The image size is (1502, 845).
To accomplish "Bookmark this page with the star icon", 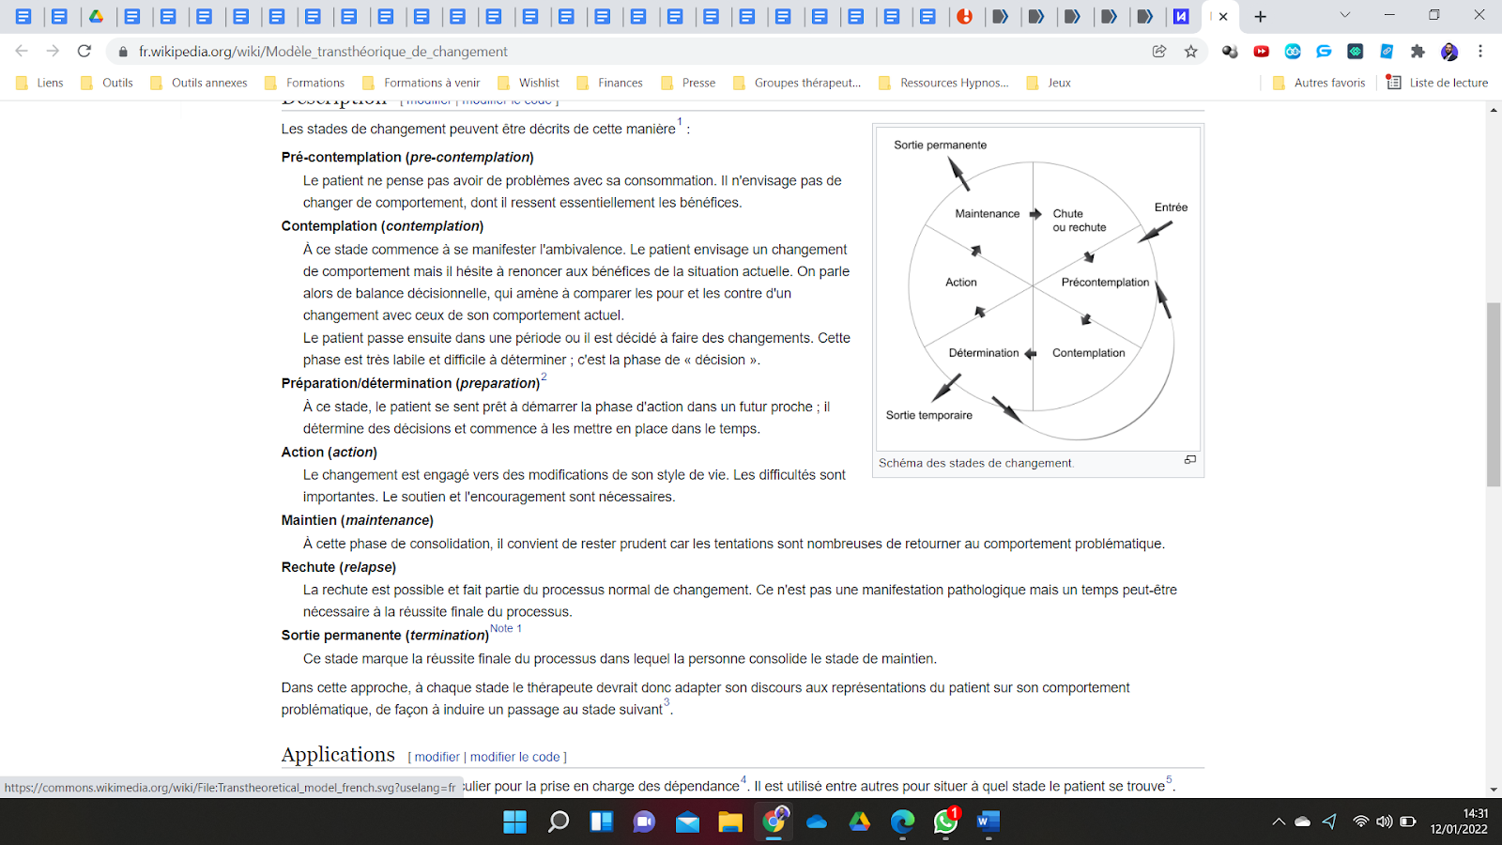I will (1191, 52).
